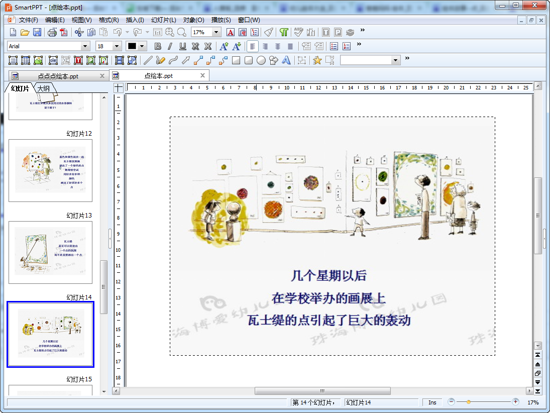Open a file with the folder icon

[25, 32]
